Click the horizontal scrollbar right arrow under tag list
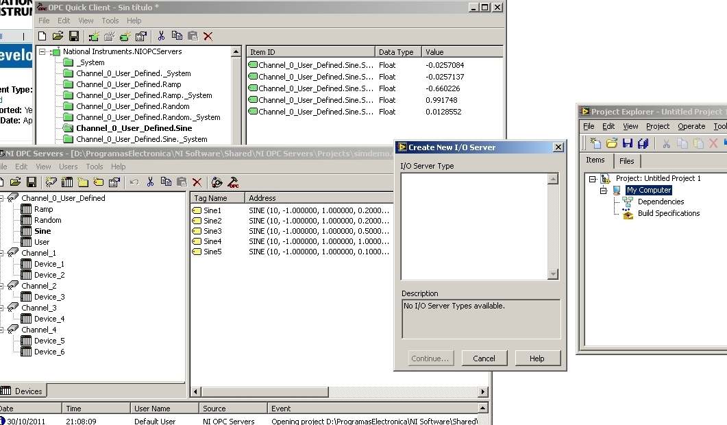This screenshot has height=425, width=727. pyautogui.click(x=483, y=391)
